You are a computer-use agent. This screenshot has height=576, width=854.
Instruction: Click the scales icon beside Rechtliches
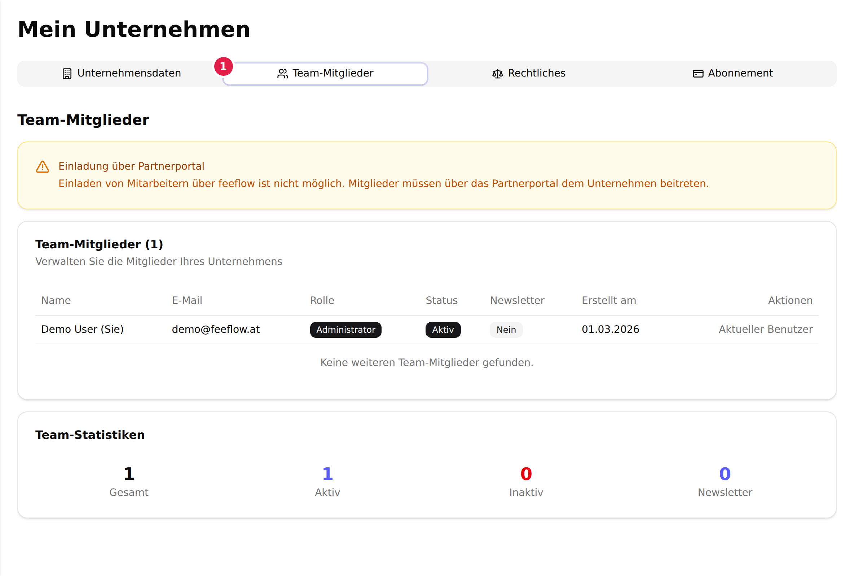tap(497, 74)
